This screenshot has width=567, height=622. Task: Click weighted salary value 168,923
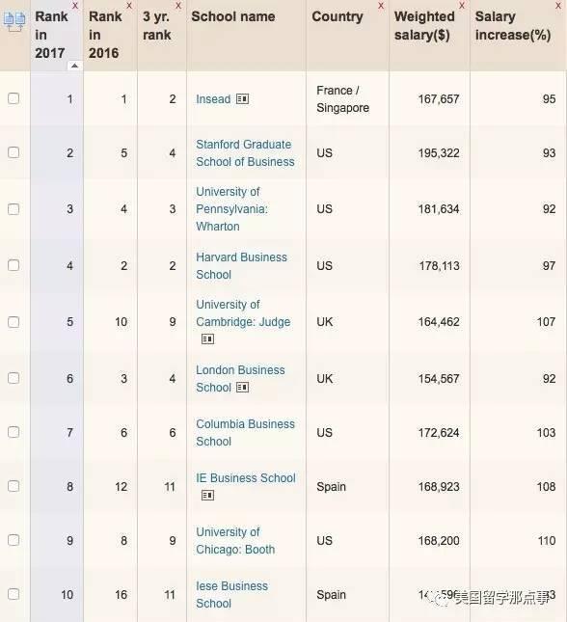439,487
